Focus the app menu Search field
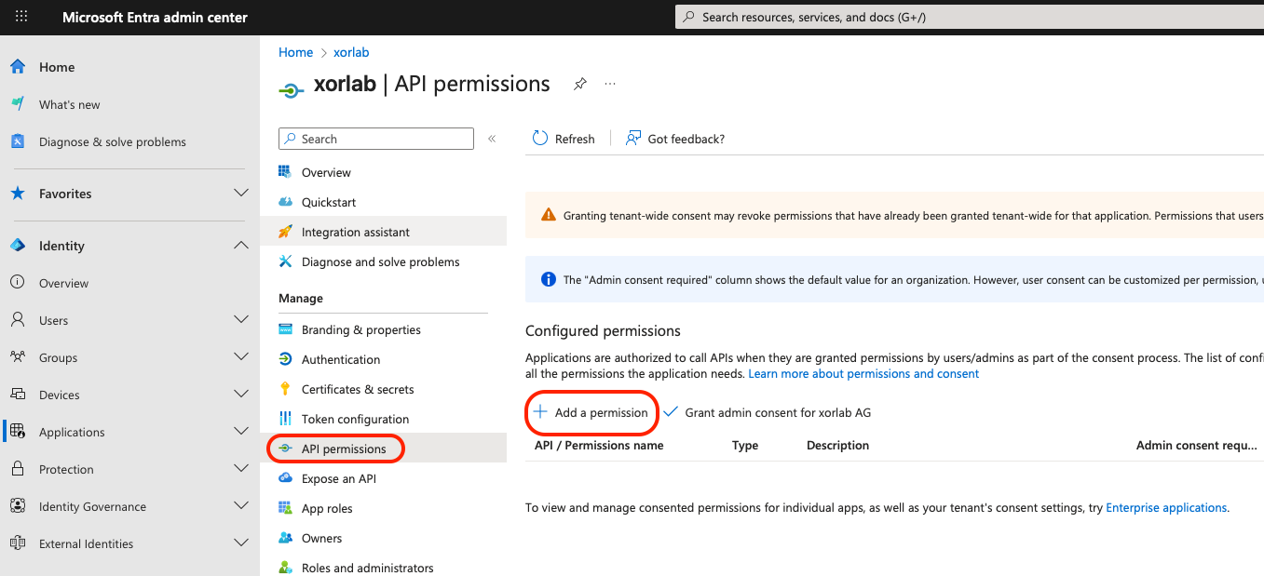The width and height of the screenshot is (1264, 576). 376,139
